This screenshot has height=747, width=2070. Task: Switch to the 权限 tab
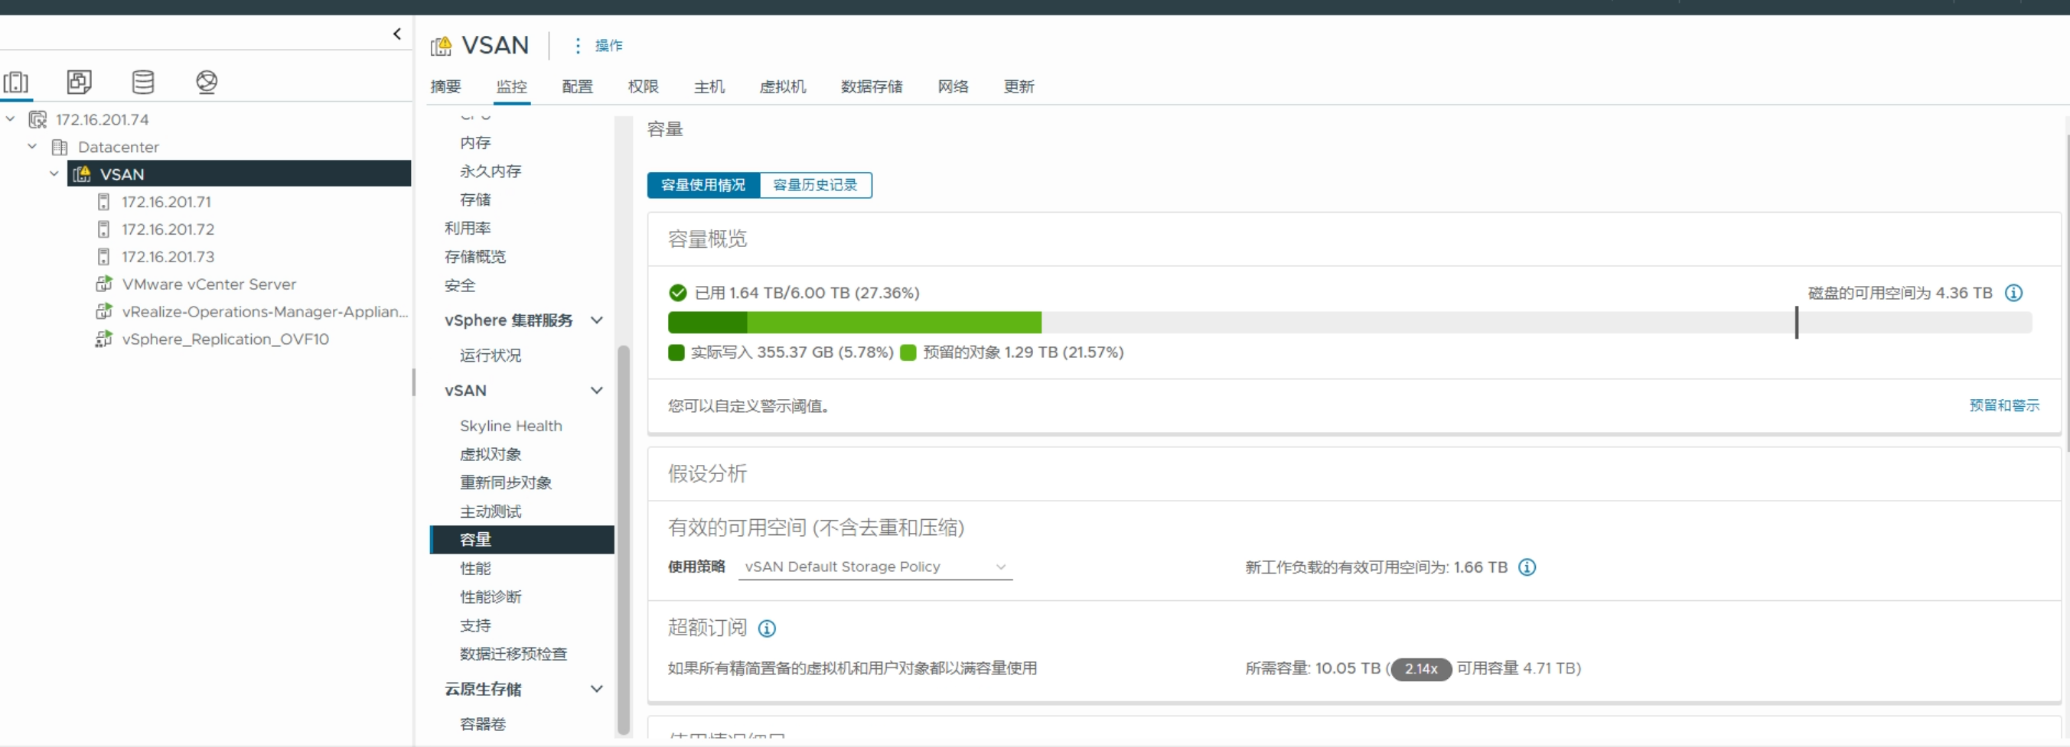tap(643, 86)
